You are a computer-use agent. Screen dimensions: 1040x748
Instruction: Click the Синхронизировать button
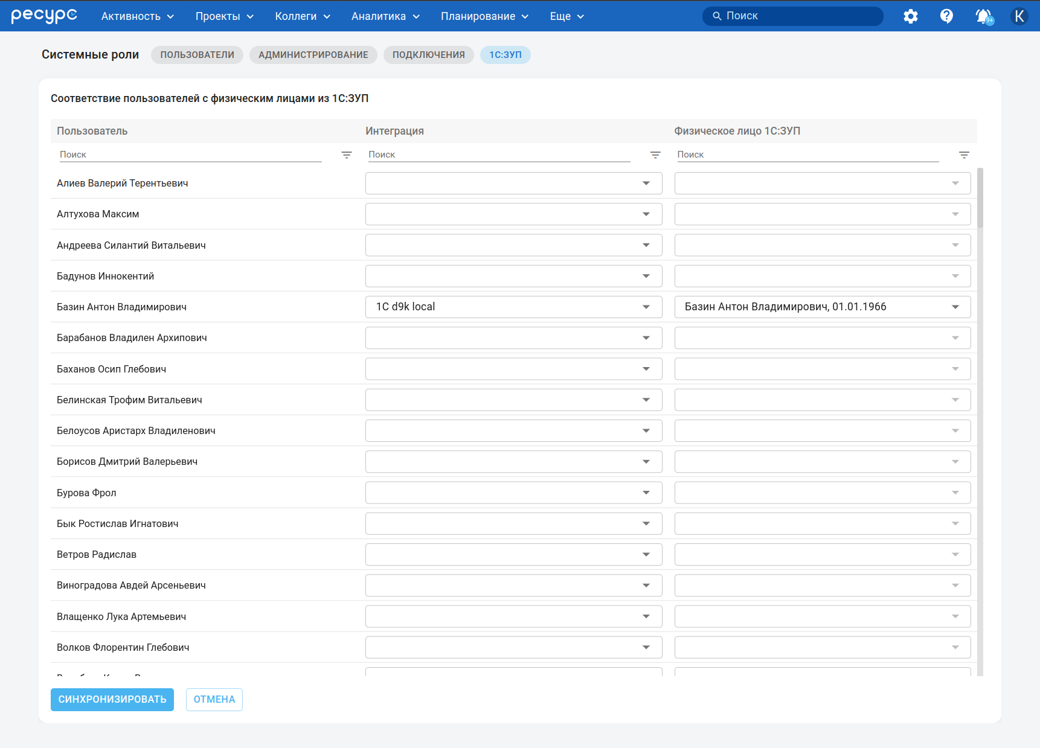tap(112, 700)
